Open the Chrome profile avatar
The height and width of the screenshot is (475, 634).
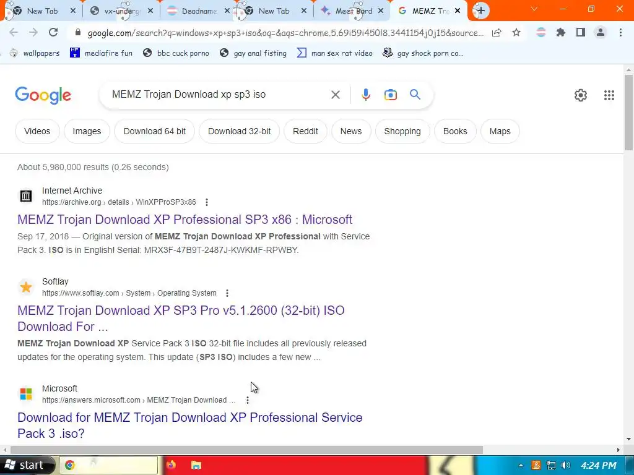click(601, 32)
